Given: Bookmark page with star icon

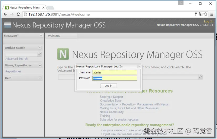Looking at the screenshot, I should (x=205, y=14).
